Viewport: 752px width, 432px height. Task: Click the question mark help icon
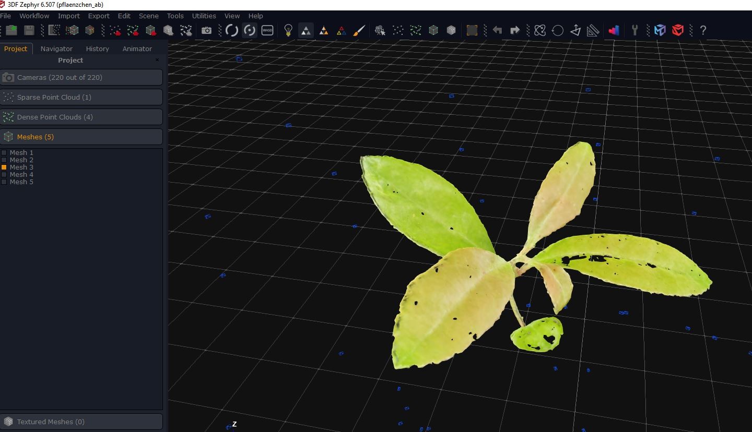pos(703,30)
